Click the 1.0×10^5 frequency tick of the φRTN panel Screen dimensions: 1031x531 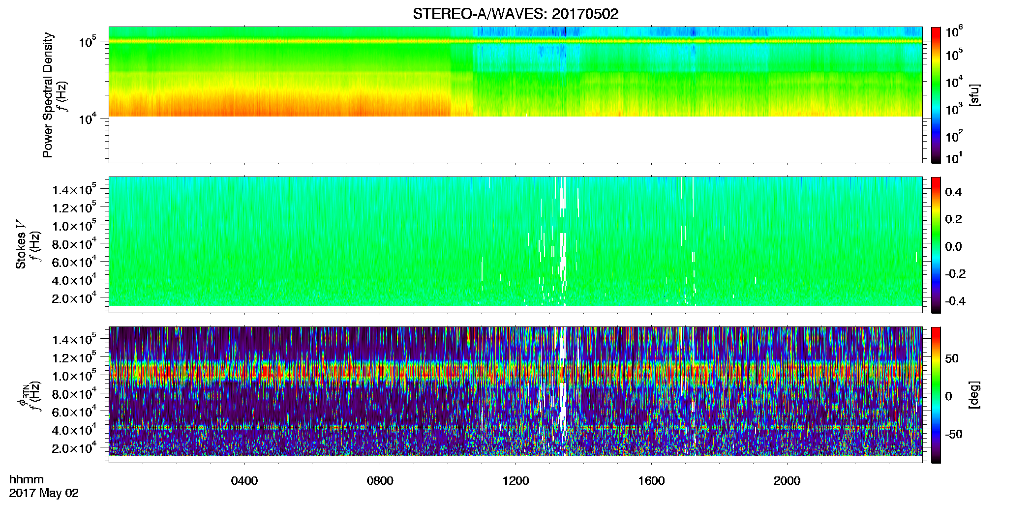[x=74, y=375]
